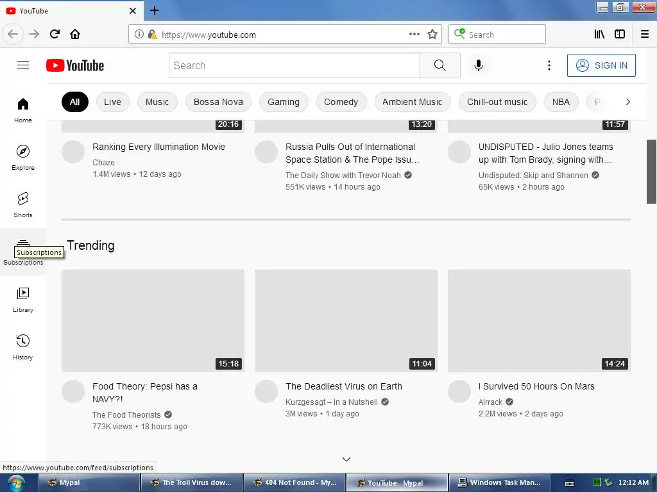Select the Bossa Nova chip
This screenshot has height=492, width=657.
pos(218,102)
